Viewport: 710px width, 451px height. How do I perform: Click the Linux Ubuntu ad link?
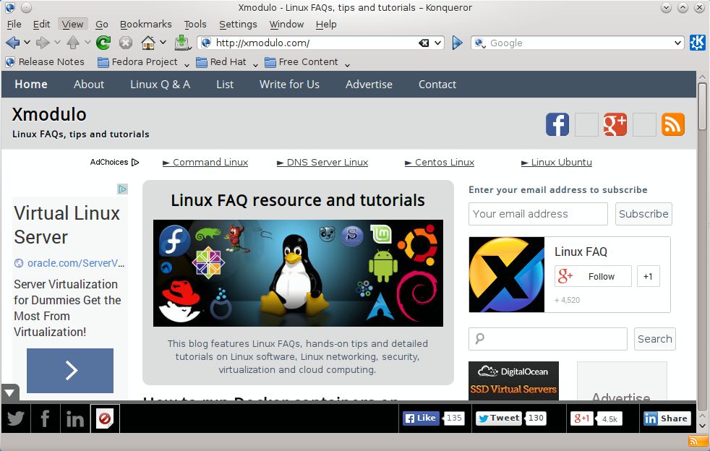[x=557, y=162]
